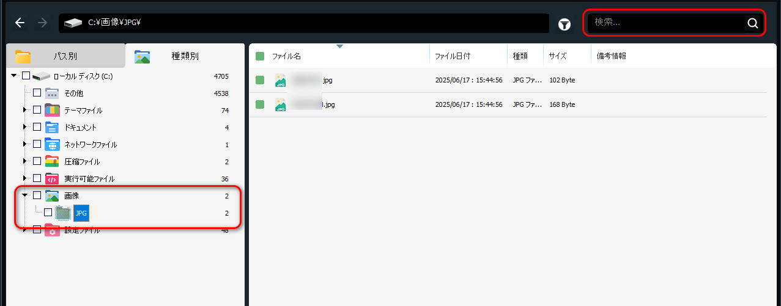Switch to the 種類別 tab

(185, 56)
